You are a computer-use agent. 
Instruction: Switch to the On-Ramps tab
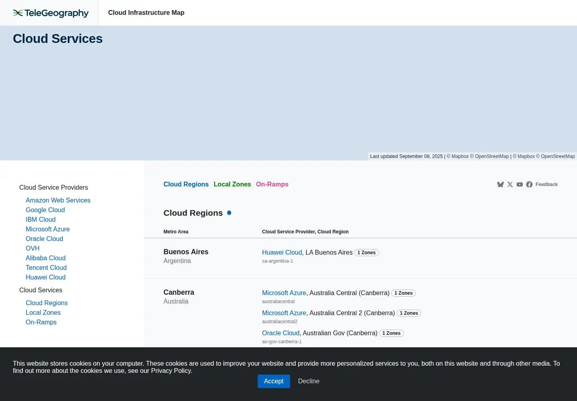click(272, 184)
